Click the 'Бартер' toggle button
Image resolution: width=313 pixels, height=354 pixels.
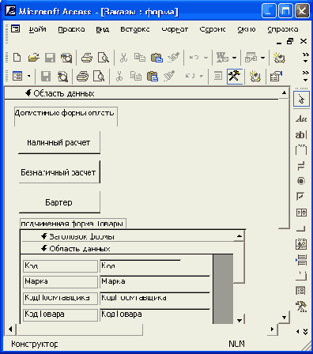[59, 202]
